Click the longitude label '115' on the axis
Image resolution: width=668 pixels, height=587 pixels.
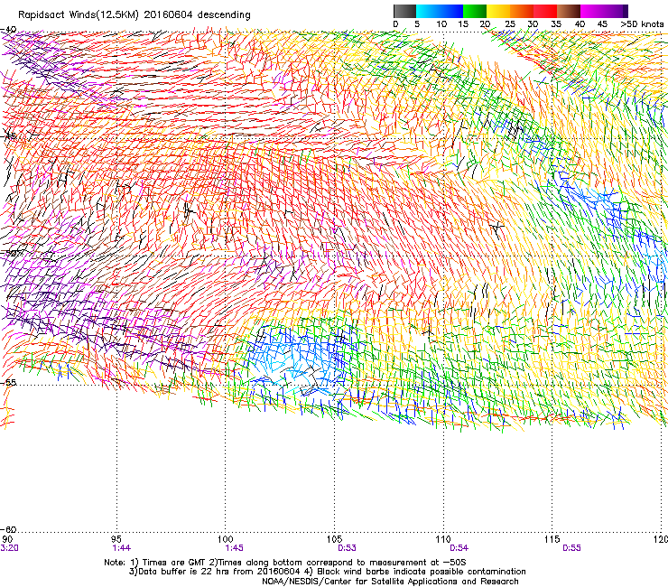(x=552, y=540)
